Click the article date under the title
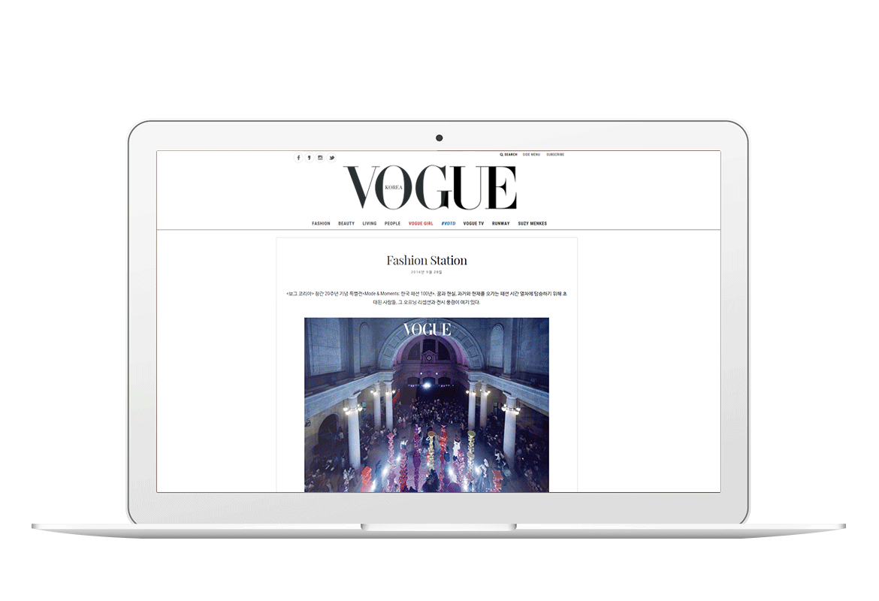The height and width of the screenshot is (601, 879). [x=427, y=273]
